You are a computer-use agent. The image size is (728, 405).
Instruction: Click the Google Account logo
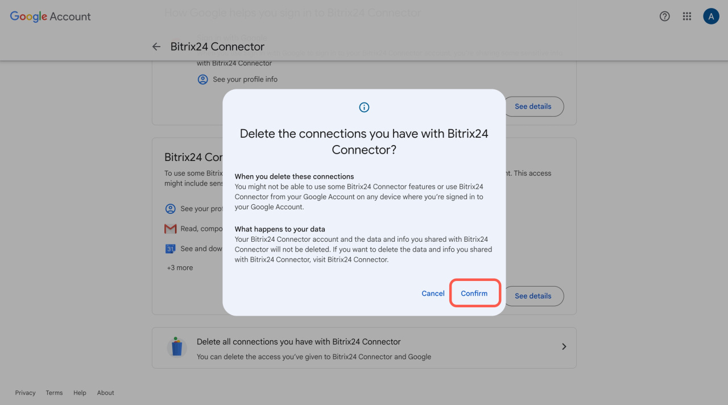point(50,16)
